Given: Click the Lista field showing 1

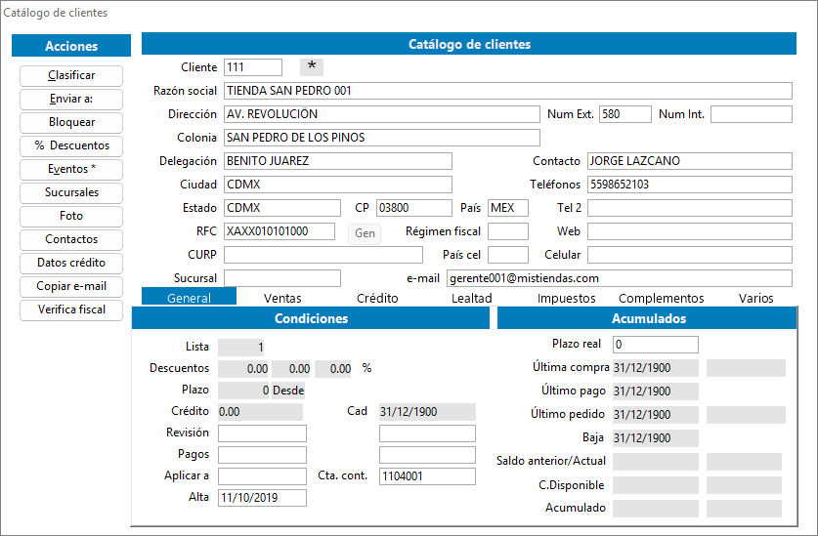Looking at the screenshot, I should point(241,348).
